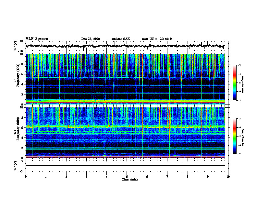Click time axis tick label "2"
The height and width of the screenshot is (198, 257).
click(x=66, y=177)
